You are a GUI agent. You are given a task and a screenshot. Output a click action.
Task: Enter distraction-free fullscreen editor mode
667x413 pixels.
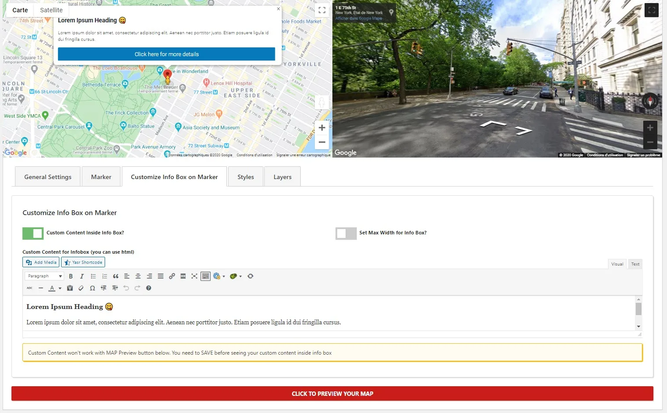pyautogui.click(x=194, y=276)
